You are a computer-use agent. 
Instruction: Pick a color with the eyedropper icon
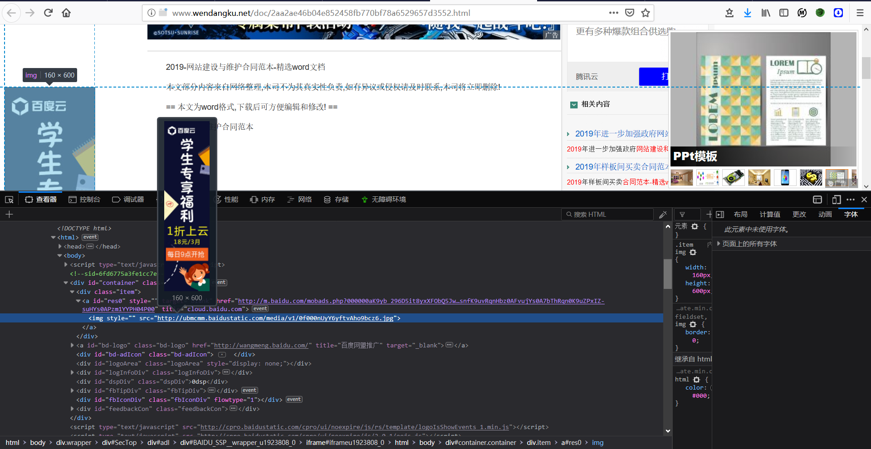(663, 214)
